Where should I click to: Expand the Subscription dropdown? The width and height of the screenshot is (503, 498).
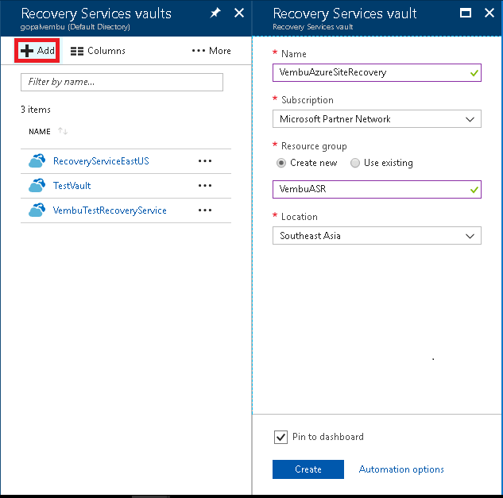click(x=377, y=119)
